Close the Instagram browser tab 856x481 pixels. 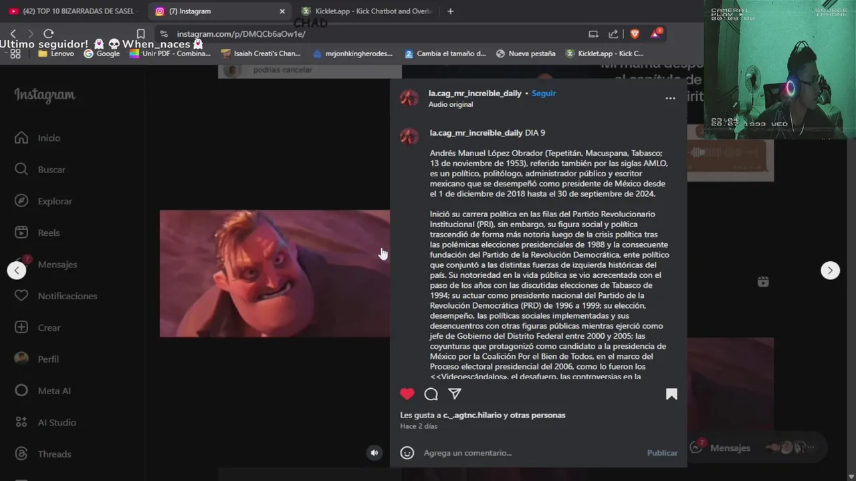click(282, 11)
